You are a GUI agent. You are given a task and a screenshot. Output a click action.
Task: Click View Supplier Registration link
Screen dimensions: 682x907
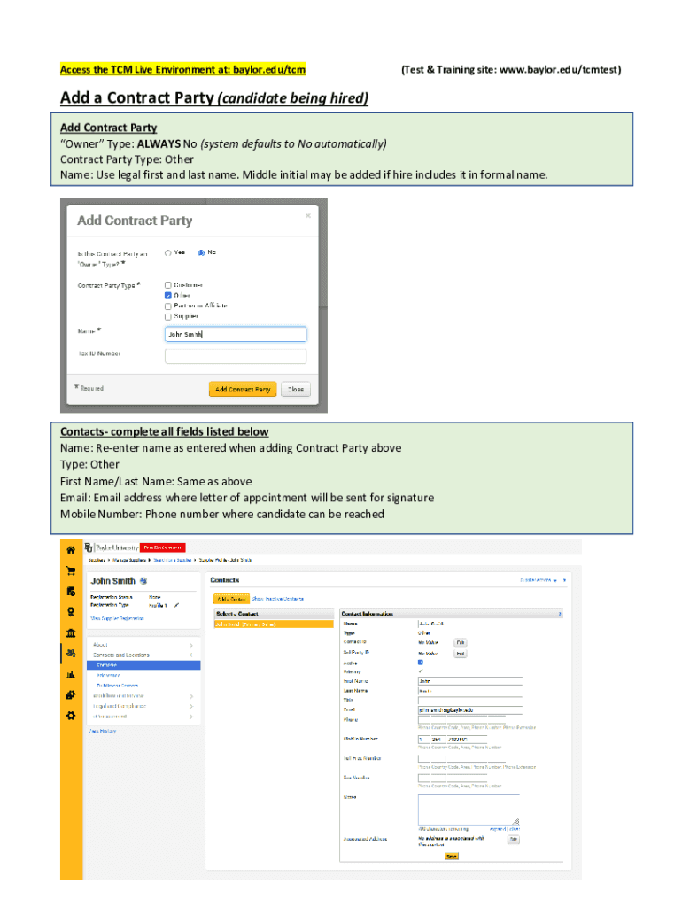[118, 618]
